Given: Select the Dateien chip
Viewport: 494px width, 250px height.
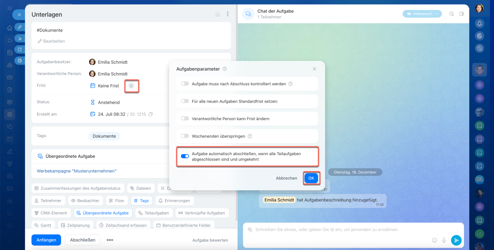Looking at the screenshot, I should coord(141,188).
